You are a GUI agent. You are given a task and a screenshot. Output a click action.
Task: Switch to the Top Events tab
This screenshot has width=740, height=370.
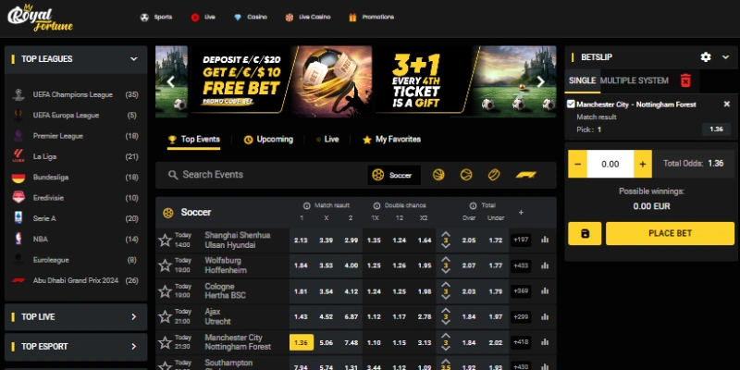click(194, 140)
